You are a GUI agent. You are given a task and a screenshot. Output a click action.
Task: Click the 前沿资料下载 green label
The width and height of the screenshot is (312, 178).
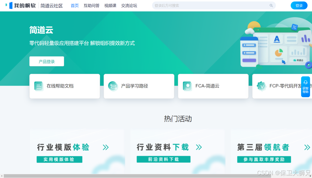(x=164, y=159)
